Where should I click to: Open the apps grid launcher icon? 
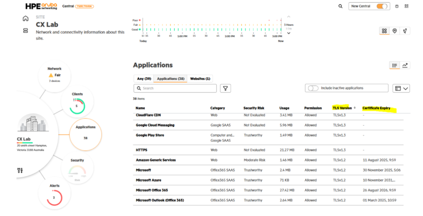[406, 6]
